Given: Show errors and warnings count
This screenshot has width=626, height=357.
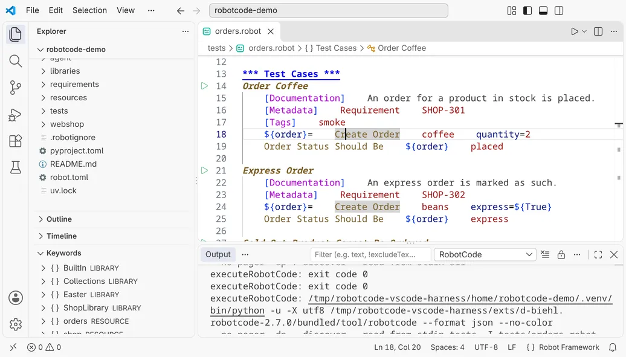Looking at the screenshot, I should tap(44, 347).
